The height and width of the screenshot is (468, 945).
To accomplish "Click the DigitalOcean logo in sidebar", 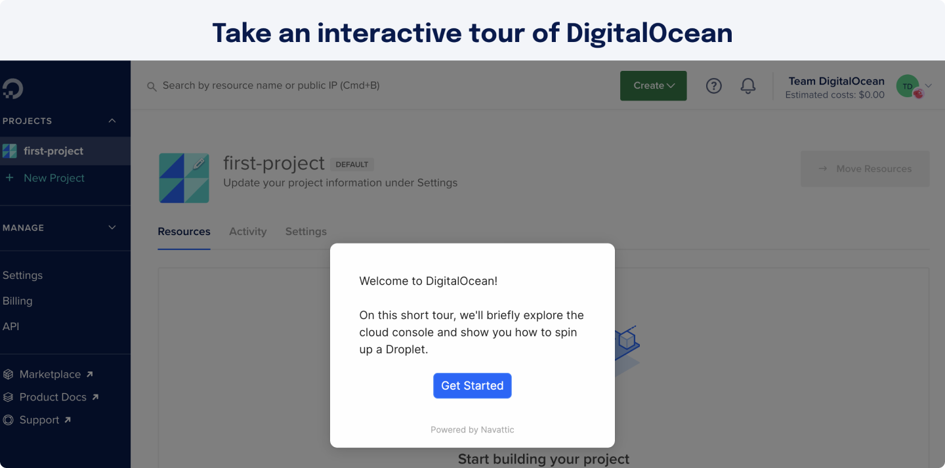I will tap(12, 89).
